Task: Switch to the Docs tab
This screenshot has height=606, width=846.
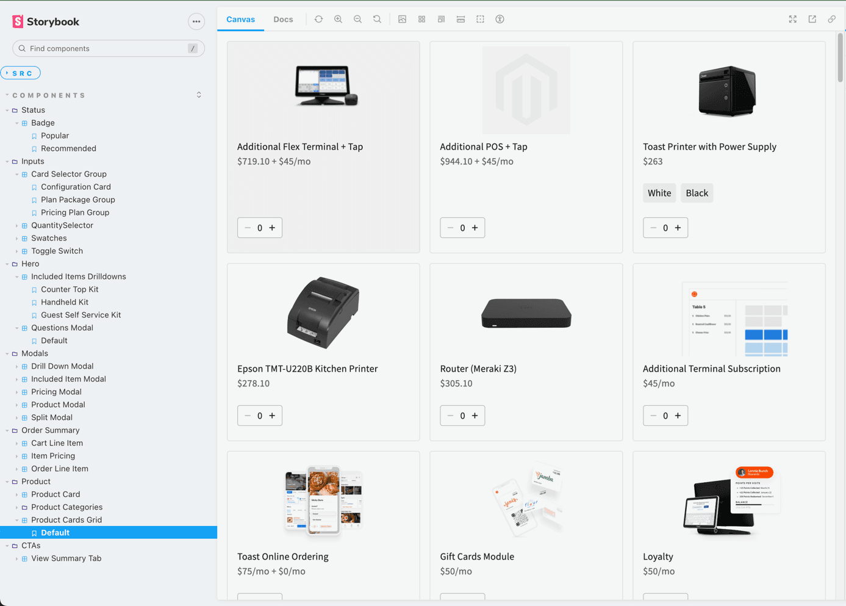Action: pyautogui.click(x=283, y=20)
